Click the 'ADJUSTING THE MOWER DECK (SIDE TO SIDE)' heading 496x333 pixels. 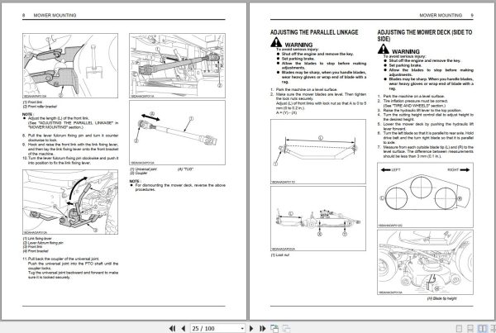click(425, 36)
